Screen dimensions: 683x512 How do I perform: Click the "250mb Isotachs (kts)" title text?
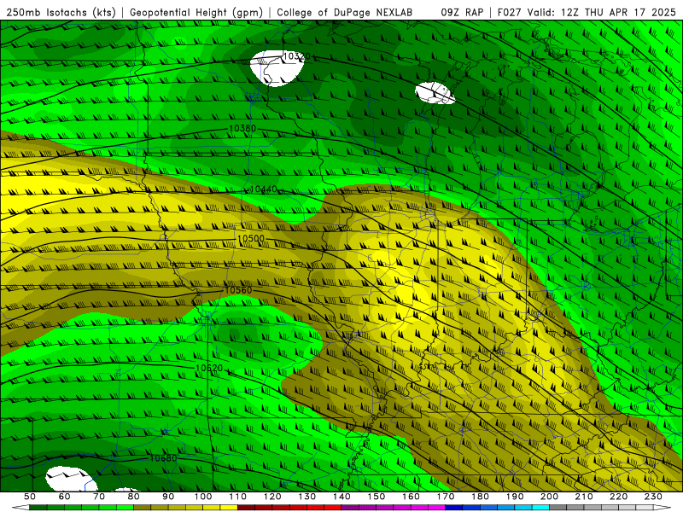click(61, 13)
